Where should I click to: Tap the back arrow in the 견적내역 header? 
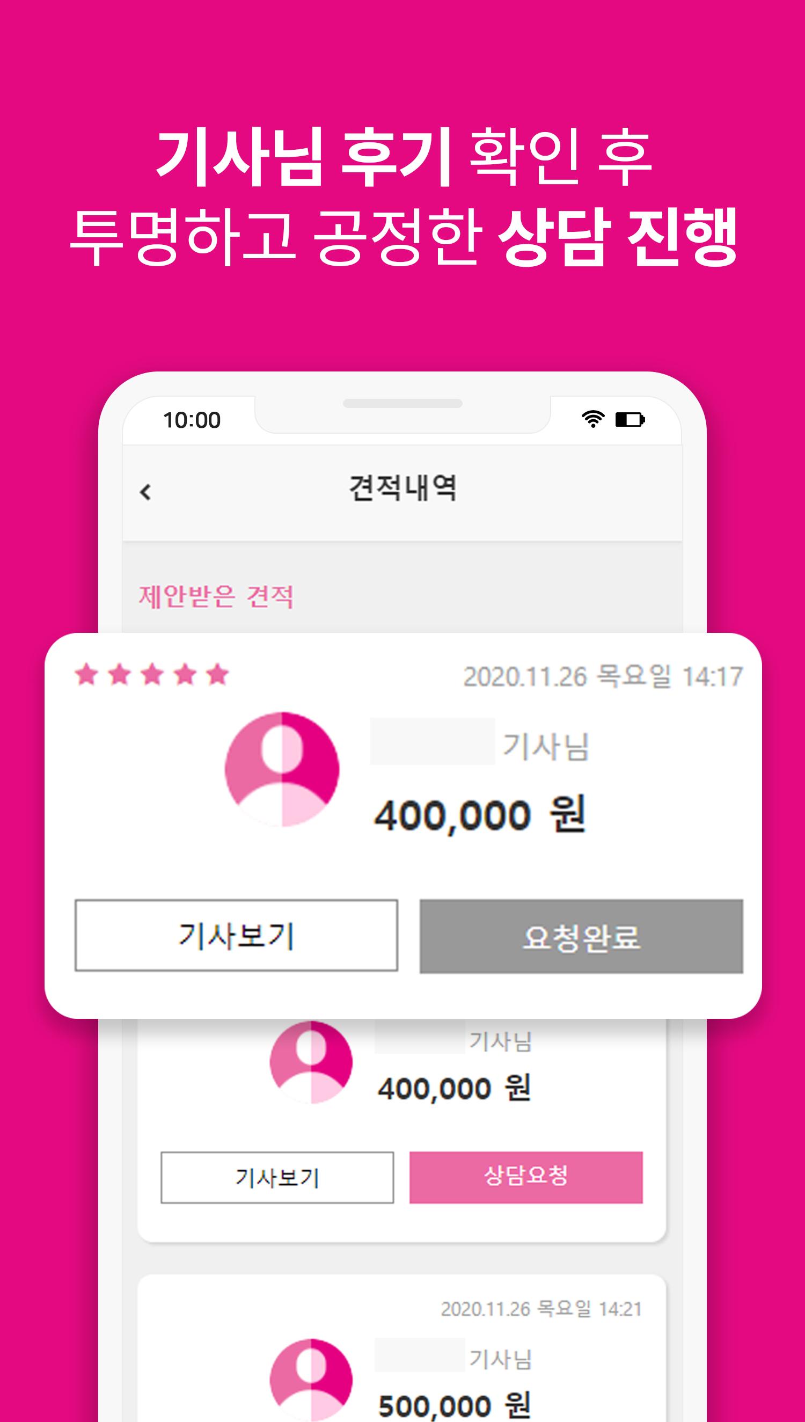point(145,492)
